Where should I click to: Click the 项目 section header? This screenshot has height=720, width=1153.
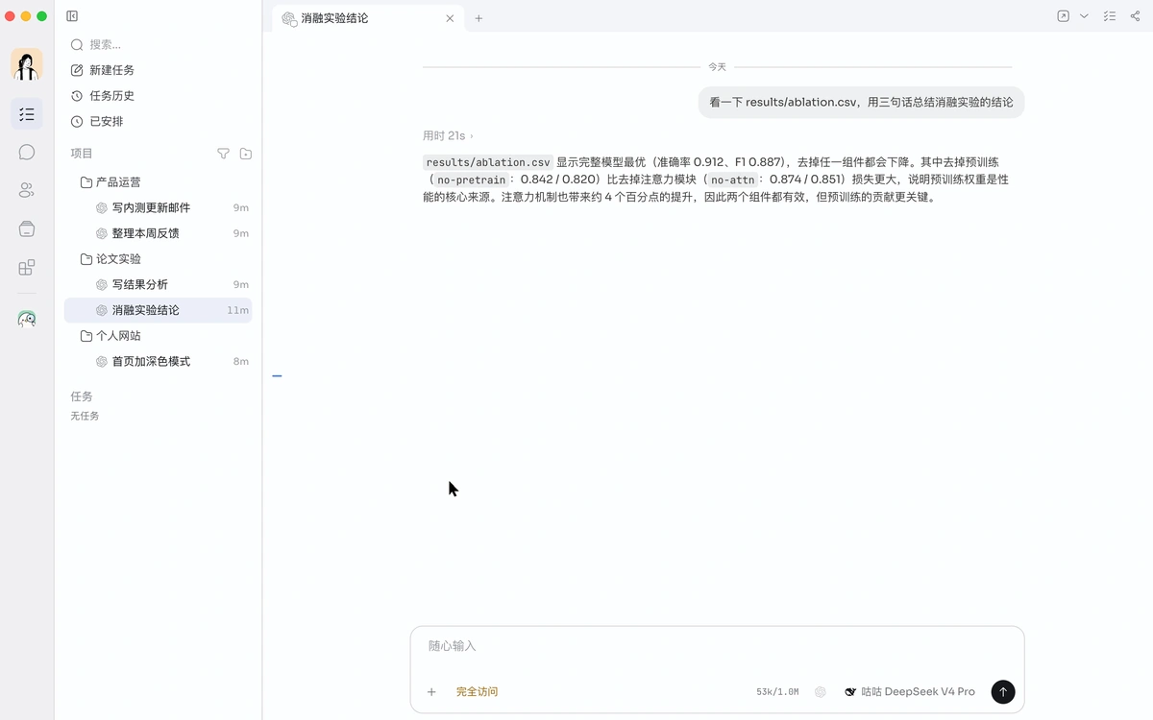point(82,154)
